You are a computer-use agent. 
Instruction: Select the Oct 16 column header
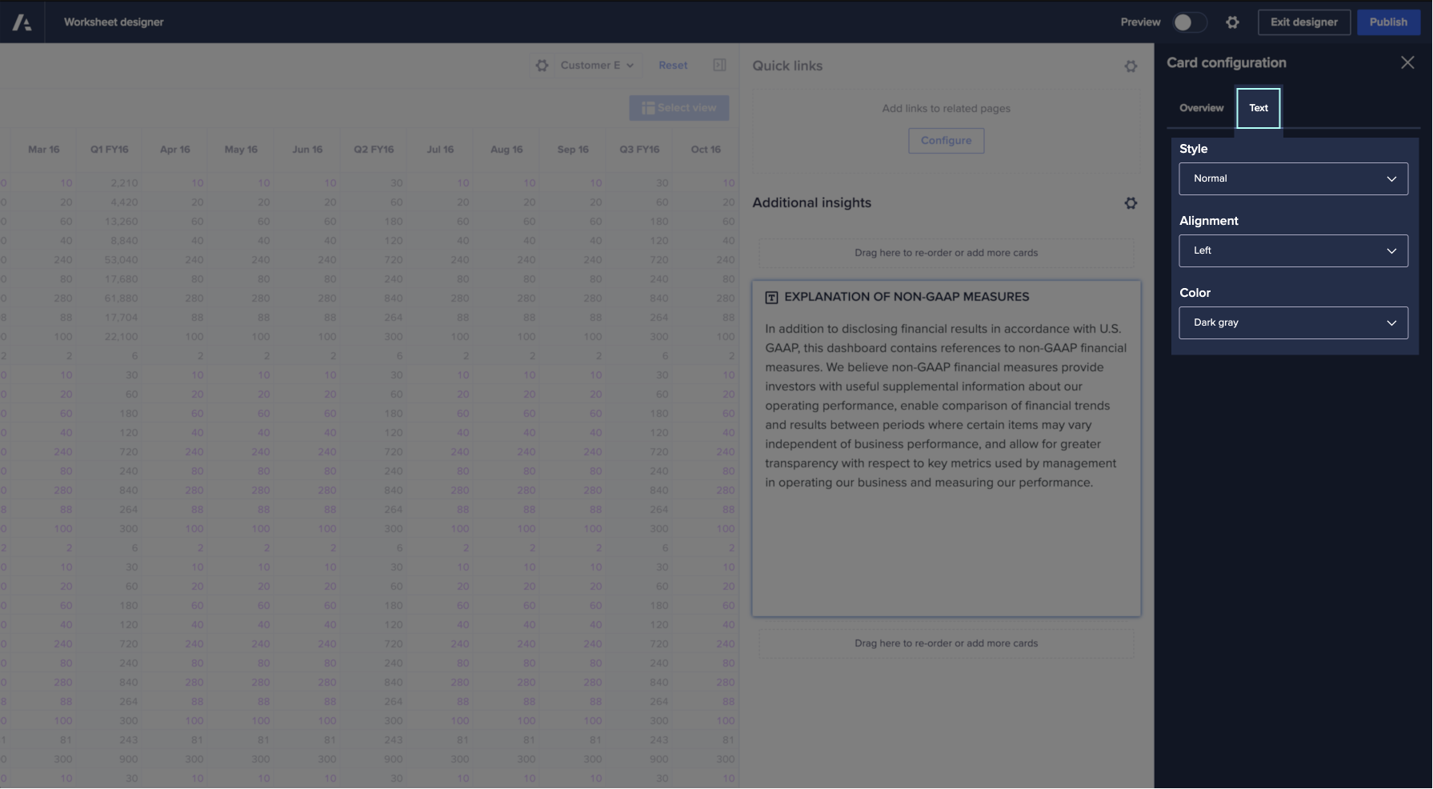(706, 150)
